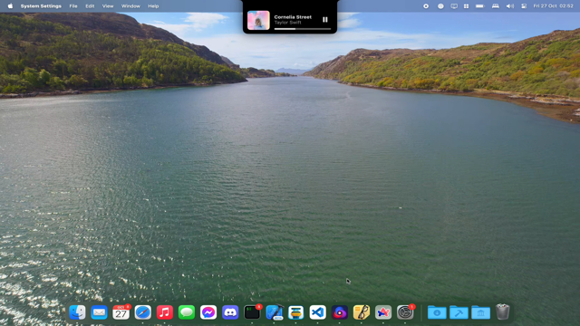Screen dimensions: 580x326
Task: Open Messenger in the dock
Action: click(x=208, y=312)
